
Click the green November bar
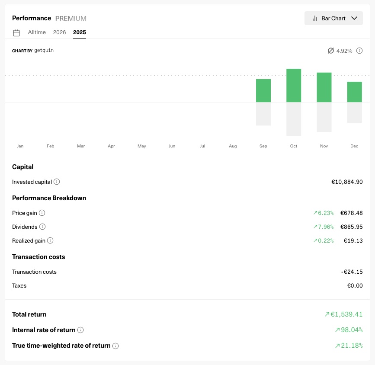click(x=324, y=87)
